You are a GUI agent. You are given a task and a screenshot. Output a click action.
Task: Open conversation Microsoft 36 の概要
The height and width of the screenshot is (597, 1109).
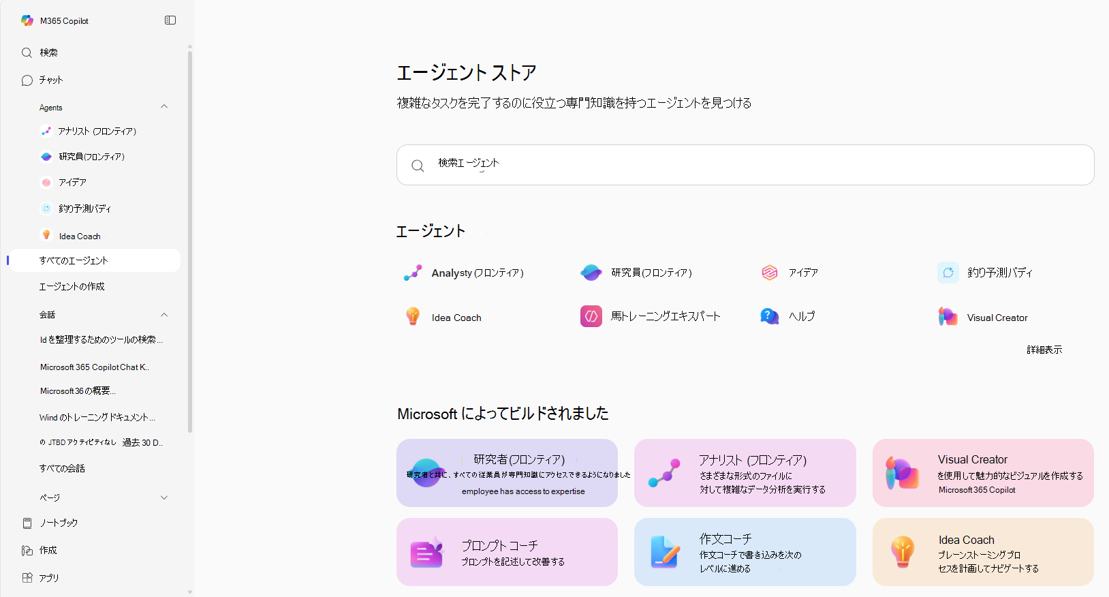click(x=78, y=391)
